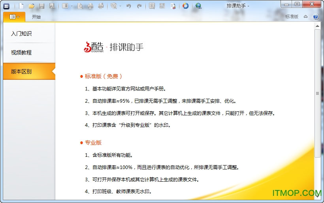Click the scrollbar up arrow
Viewport: 324px width, 203px height.
317,26
